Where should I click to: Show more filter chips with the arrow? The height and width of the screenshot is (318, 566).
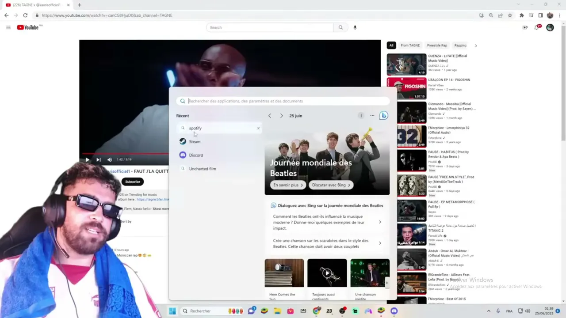[x=476, y=45]
